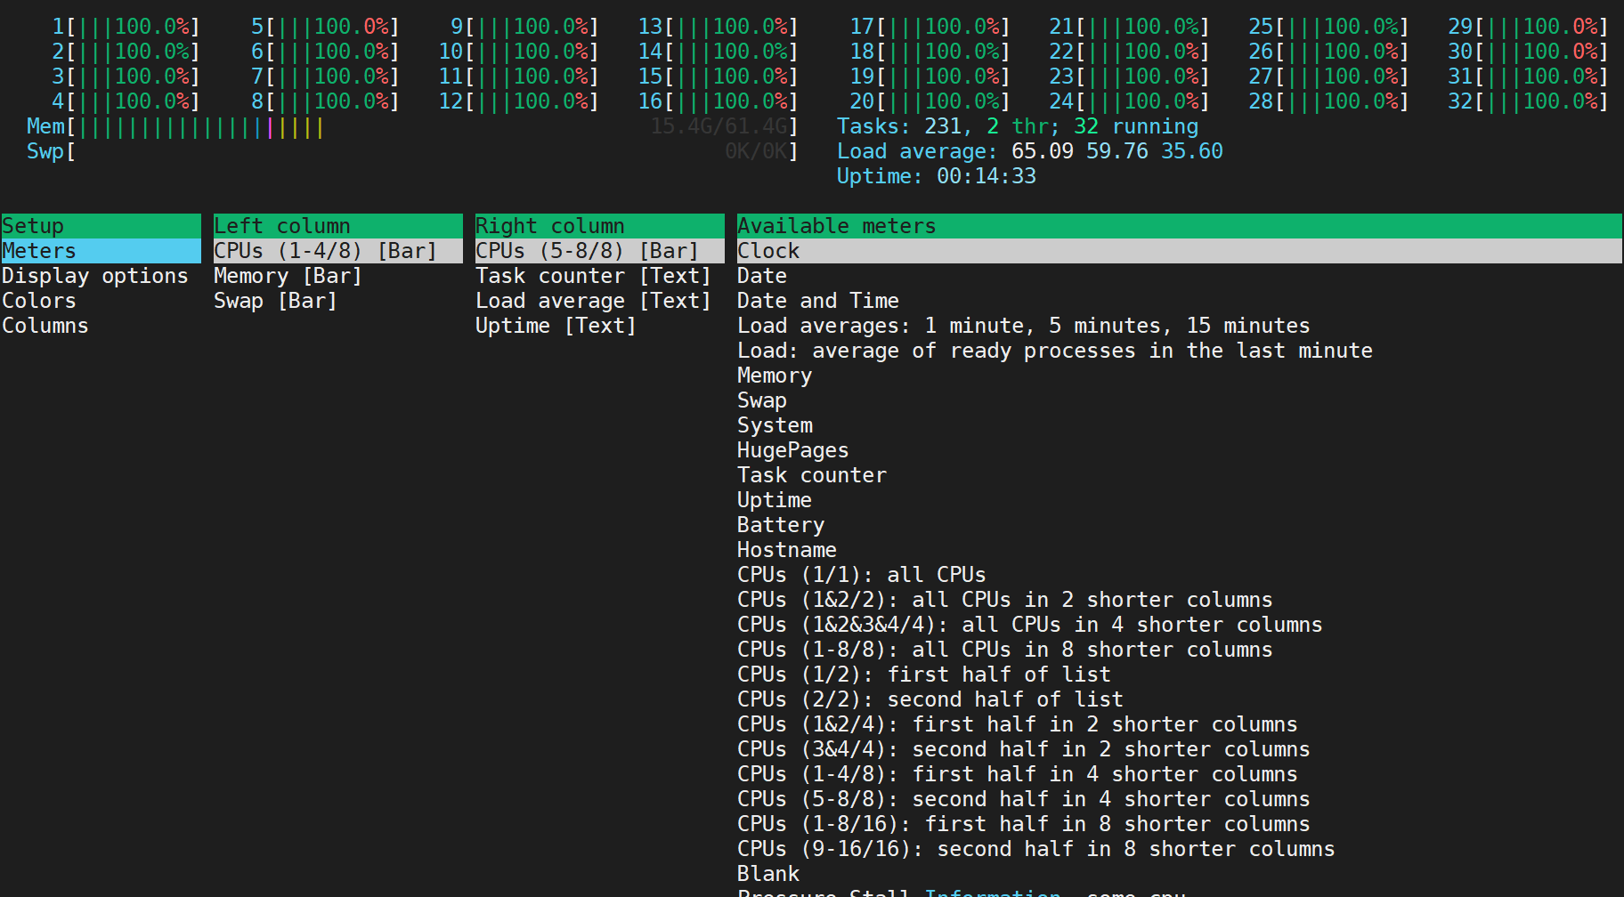Click the Uptime: 00:14:33 line
The image size is (1624, 897).
pos(937,176)
